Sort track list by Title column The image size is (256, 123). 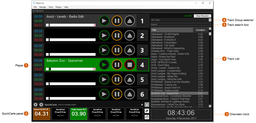(172, 30)
